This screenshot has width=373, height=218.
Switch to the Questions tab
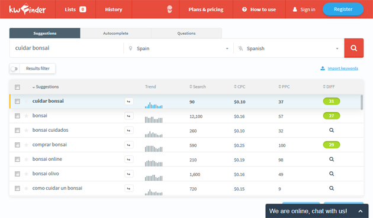click(186, 33)
